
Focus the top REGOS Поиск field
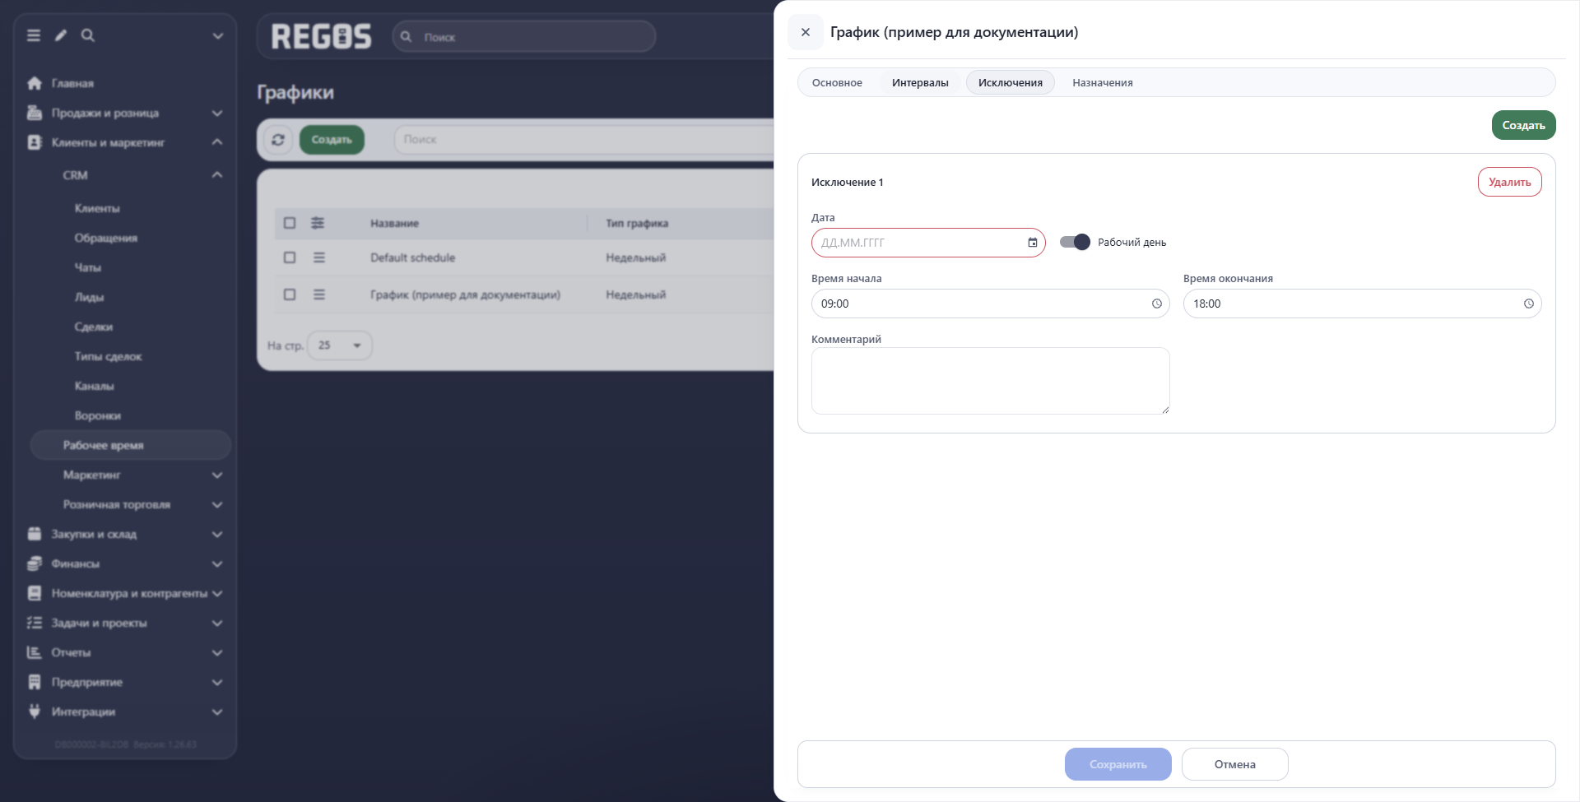[524, 37]
